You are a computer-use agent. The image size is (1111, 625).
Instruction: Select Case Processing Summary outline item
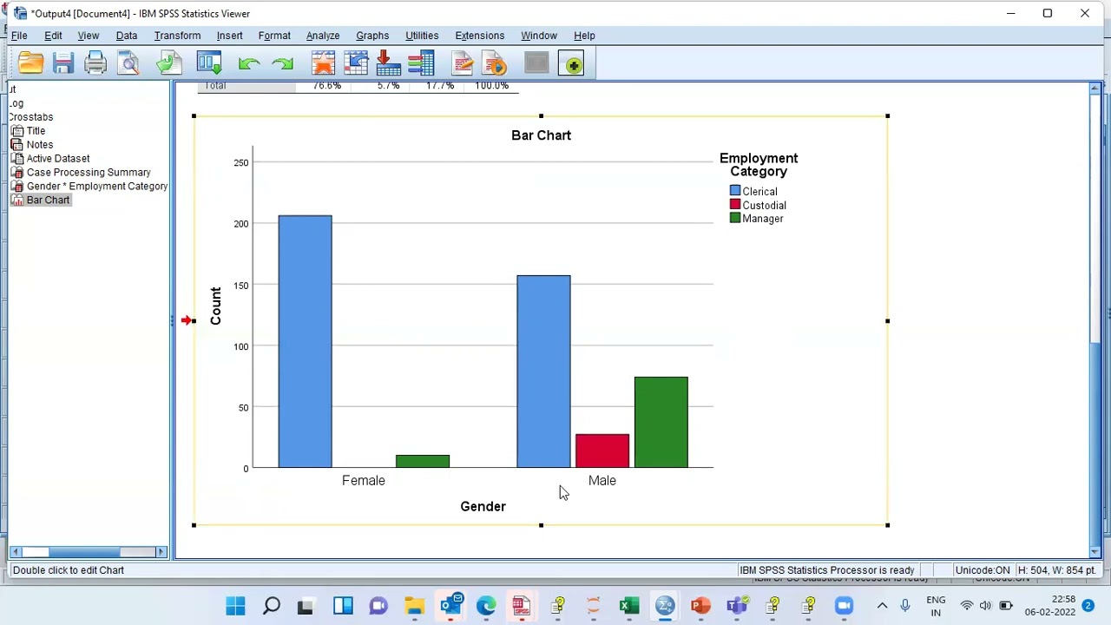coord(89,173)
